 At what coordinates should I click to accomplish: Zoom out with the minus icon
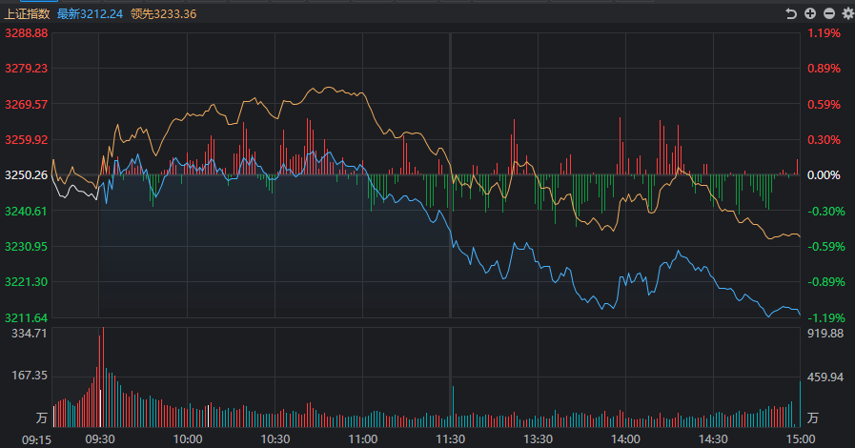pyautogui.click(x=828, y=13)
